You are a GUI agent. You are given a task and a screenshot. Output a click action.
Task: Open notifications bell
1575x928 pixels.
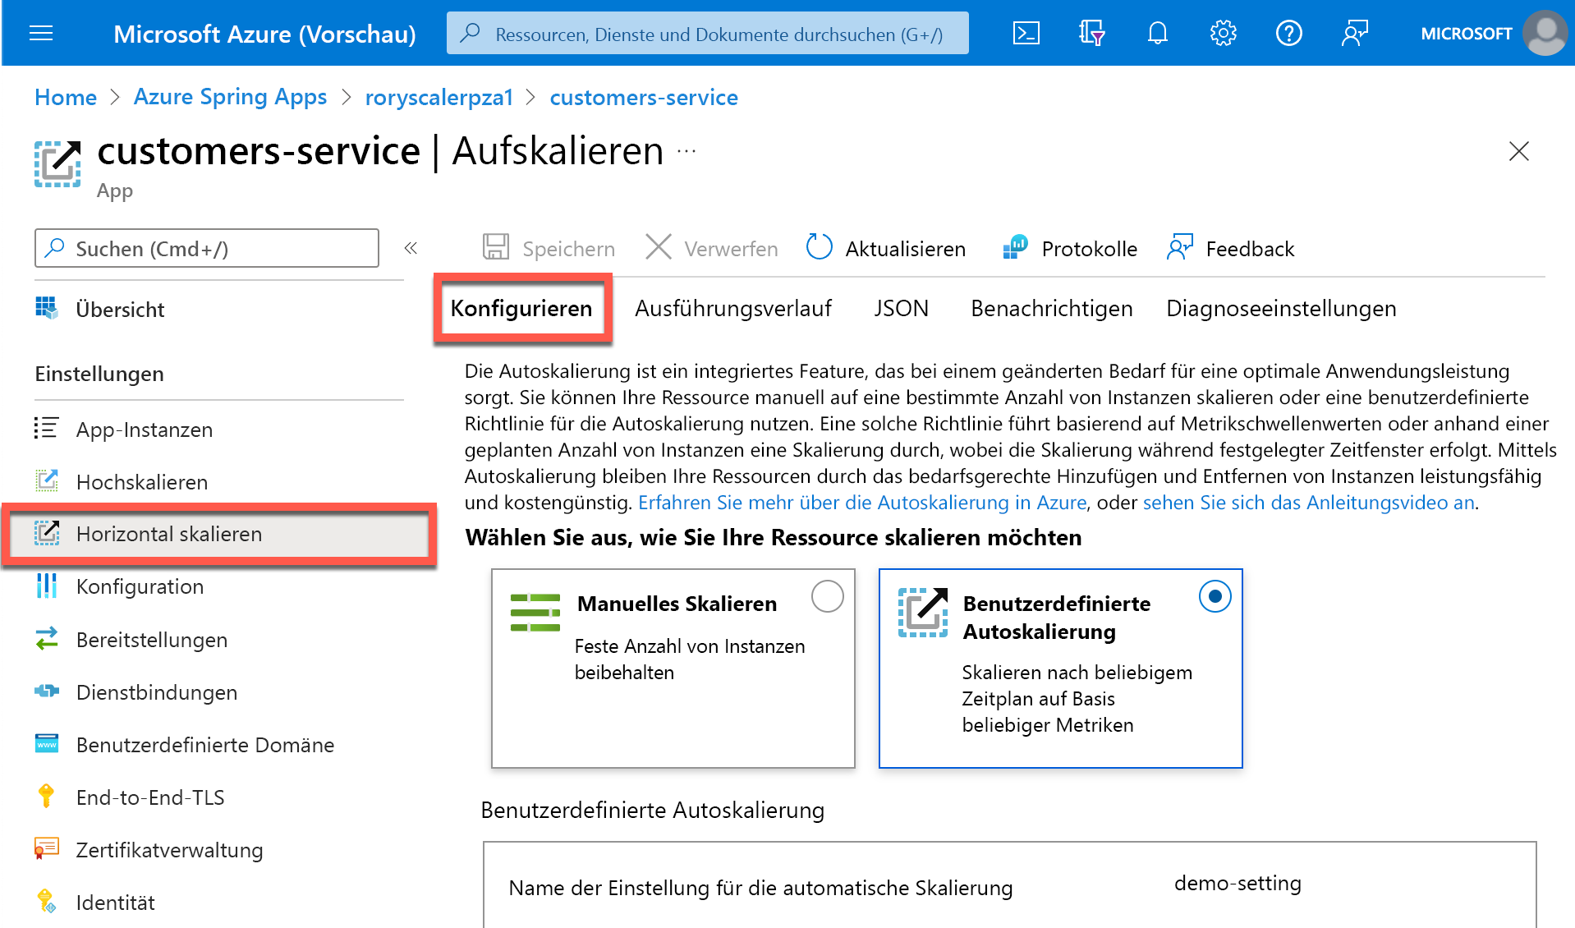point(1157,34)
